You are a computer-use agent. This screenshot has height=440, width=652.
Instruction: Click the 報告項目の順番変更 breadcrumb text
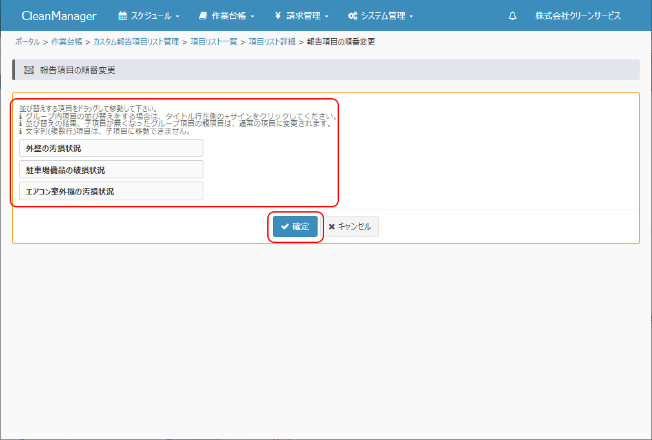point(341,41)
